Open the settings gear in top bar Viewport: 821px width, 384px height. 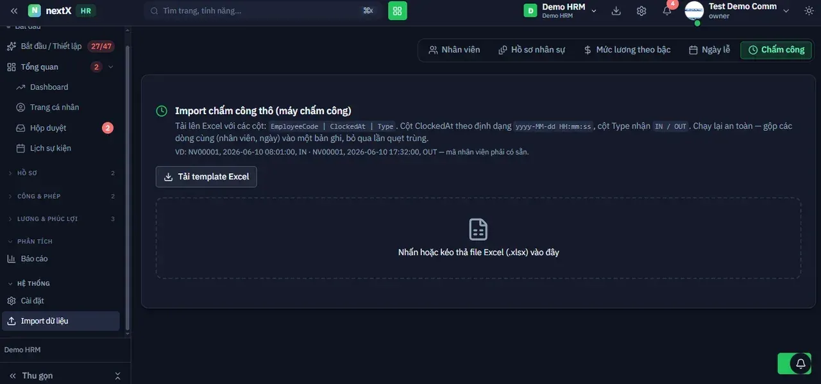click(x=641, y=11)
